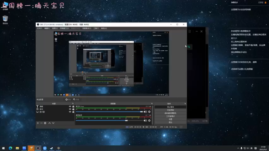The height and width of the screenshot is (151, 269).
Task: Open source properties gear in sources toolbar
Action: click(x=45, y=123)
